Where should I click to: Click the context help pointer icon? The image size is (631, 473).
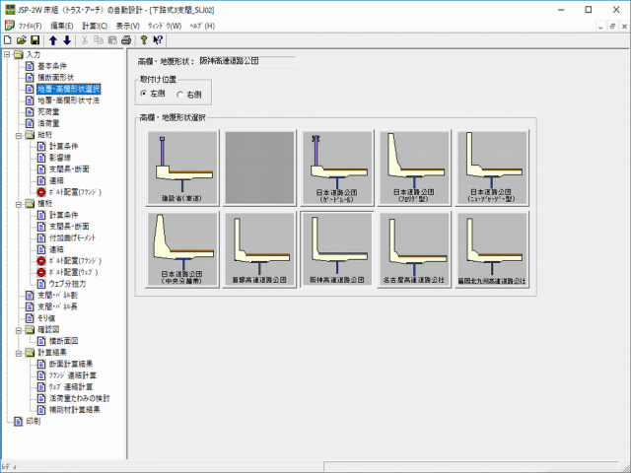(158, 39)
